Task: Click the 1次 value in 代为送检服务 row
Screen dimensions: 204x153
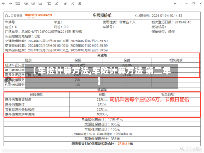Action: [x=78, y=85]
